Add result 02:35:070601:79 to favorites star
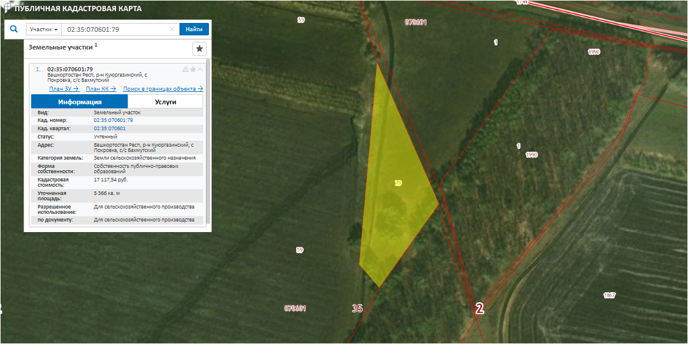The width and height of the screenshot is (688, 344). point(192,70)
